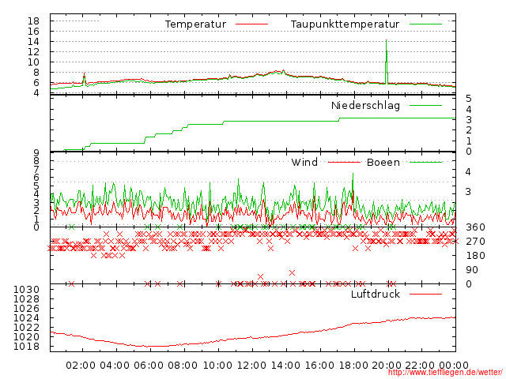Click the Wind legend label
Image resolution: width=506 pixels, height=379 pixels.
tap(304, 162)
